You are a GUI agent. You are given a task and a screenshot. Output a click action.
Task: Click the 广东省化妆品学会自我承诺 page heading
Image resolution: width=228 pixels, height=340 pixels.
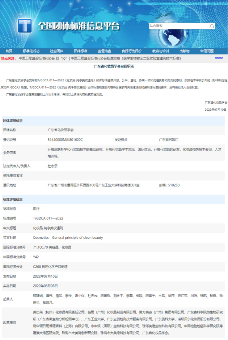[x=114, y=66]
